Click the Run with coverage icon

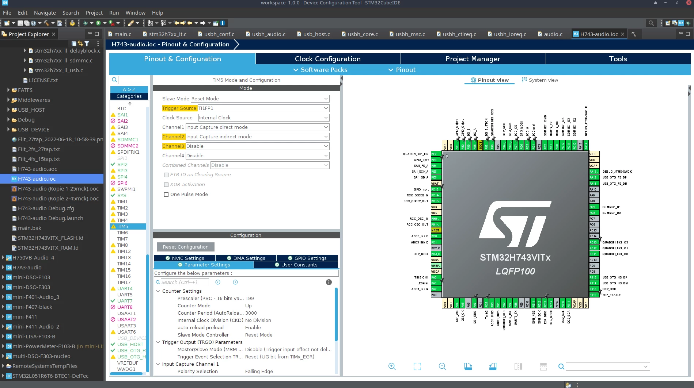click(111, 23)
